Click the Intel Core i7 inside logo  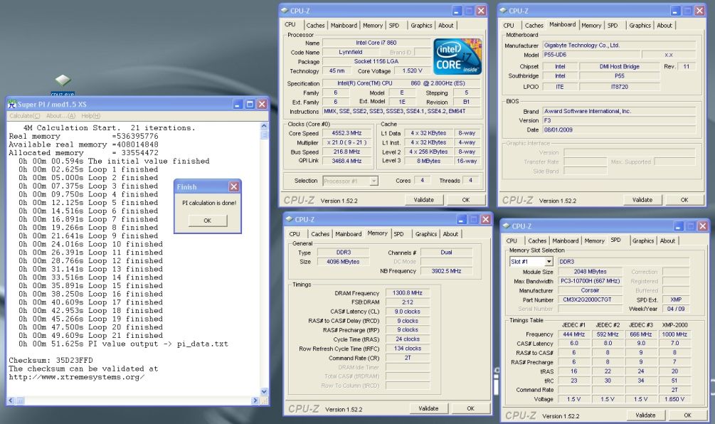pos(457,57)
